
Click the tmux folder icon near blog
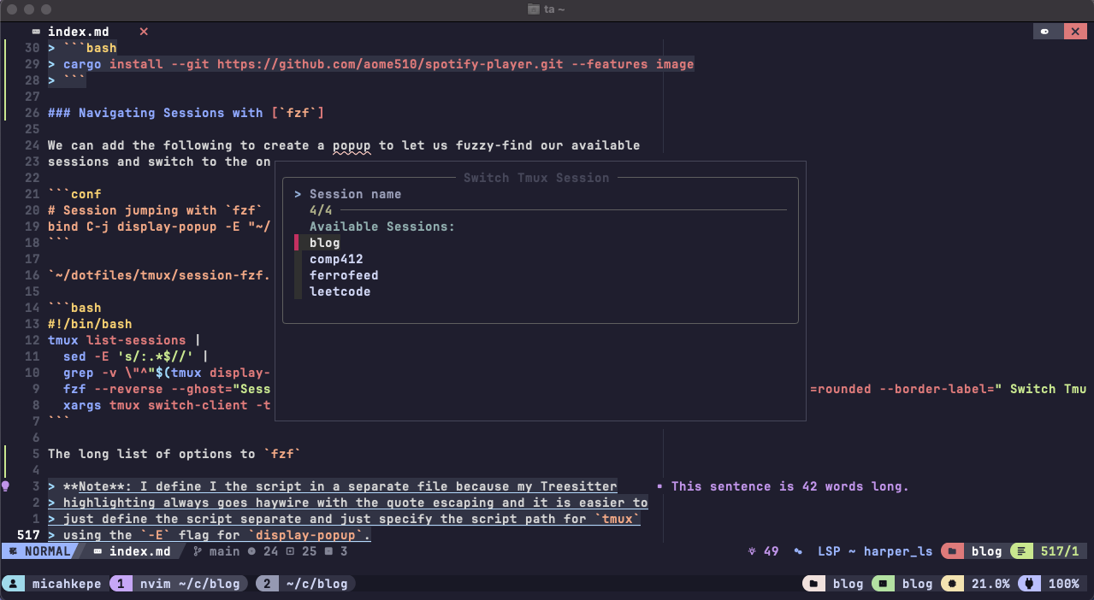pos(814,584)
